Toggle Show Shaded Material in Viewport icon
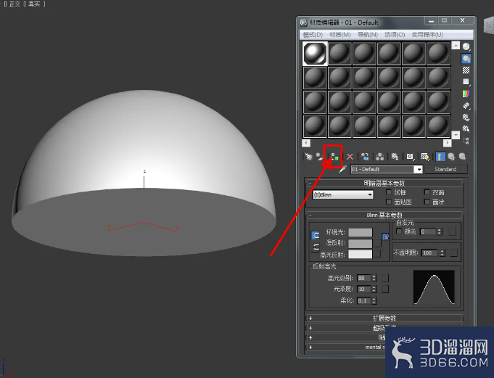The image size is (494, 378). pyautogui.click(x=425, y=157)
